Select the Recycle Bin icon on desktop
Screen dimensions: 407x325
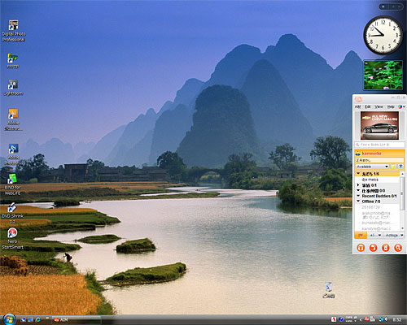pos(329,290)
